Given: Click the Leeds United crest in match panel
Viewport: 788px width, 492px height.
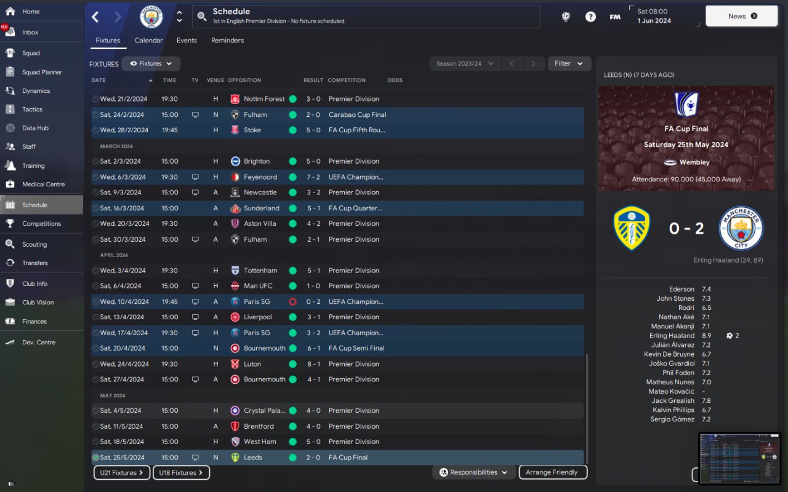Looking at the screenshot, I should 632,228.
